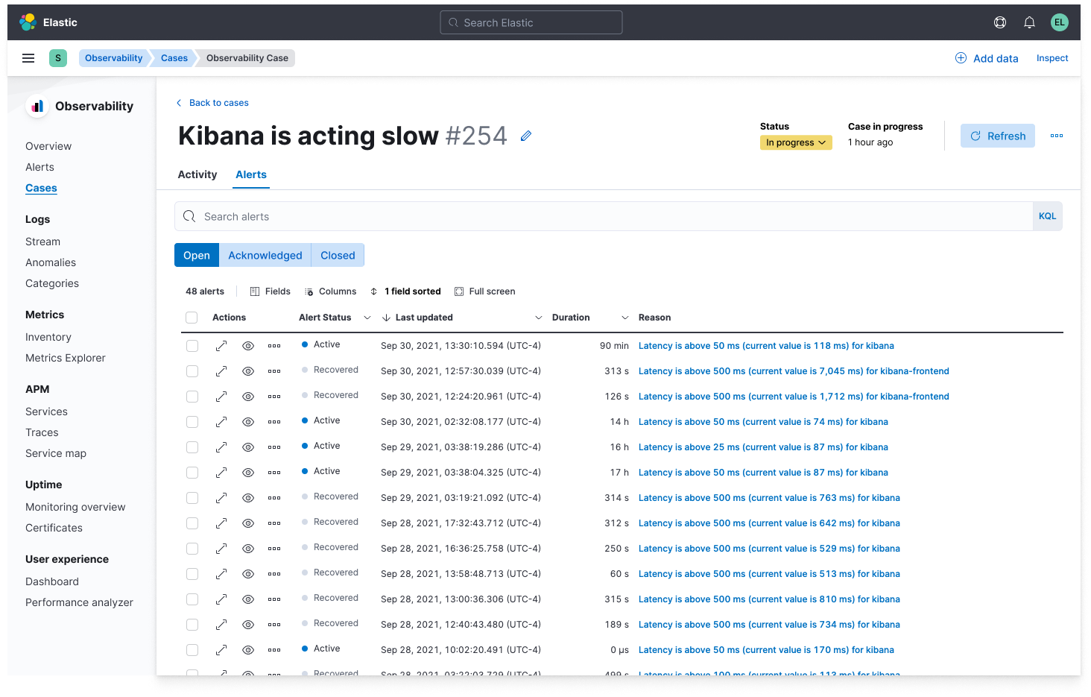Switch to the Activity tab

click(197, 174)
